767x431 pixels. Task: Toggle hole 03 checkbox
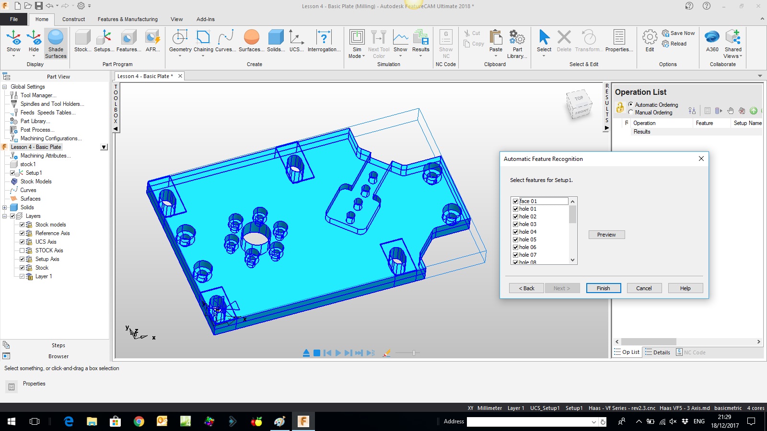516,224
